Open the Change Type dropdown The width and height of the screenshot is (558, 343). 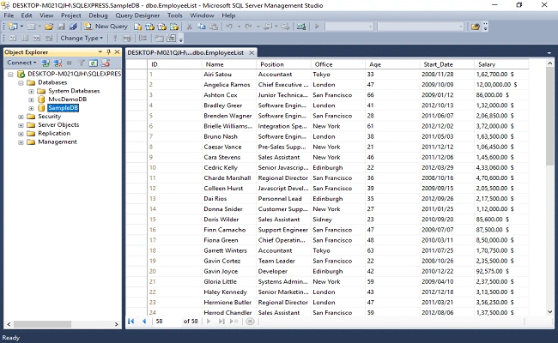pyautogui.click(x=82, y=38)
